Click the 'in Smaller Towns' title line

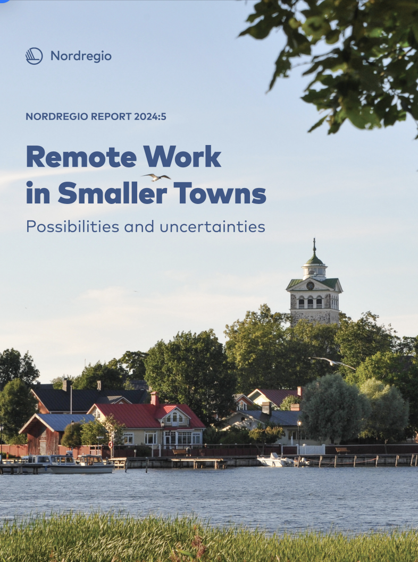[x=146, y=192]
